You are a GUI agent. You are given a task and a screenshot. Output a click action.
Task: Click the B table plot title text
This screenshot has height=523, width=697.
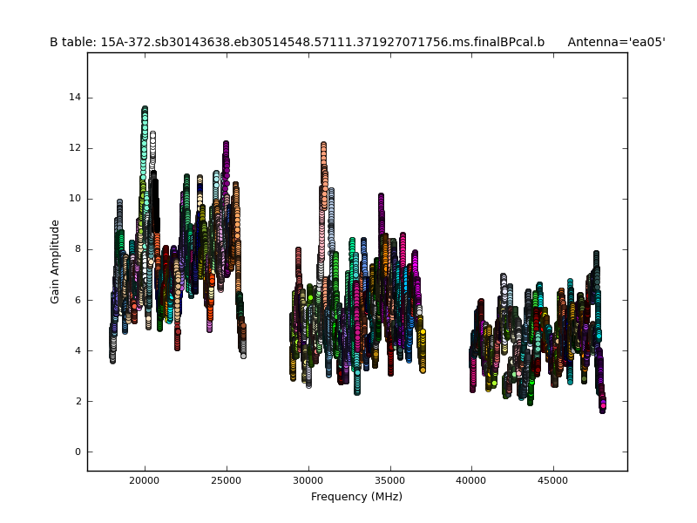296,42
